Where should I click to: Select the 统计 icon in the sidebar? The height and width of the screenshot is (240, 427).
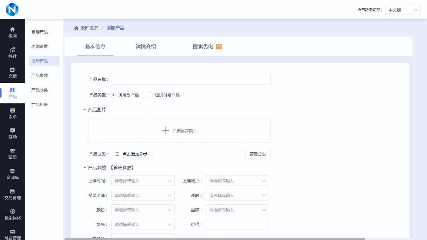click(12, 52)
